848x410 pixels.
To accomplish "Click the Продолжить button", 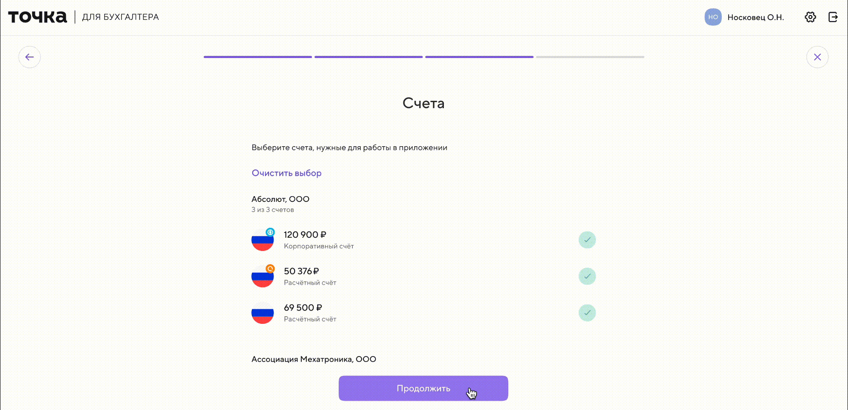I will point(423,388).
